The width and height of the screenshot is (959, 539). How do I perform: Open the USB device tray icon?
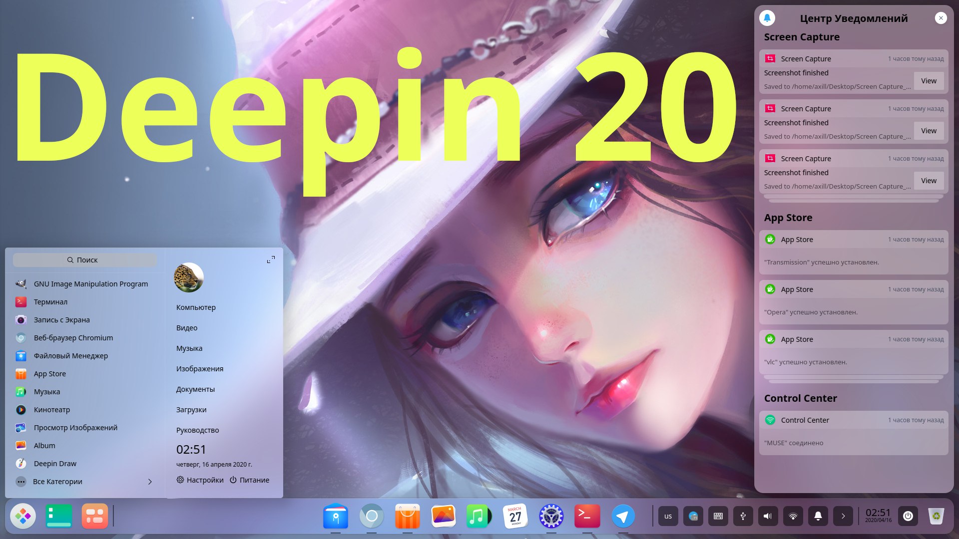click(x=743, y=516)
